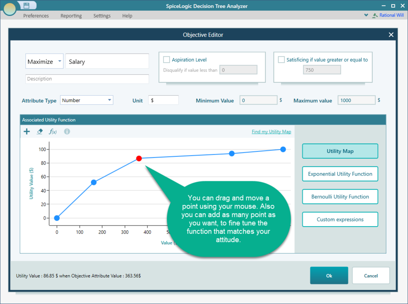
Task: Click the Find my Utility Map link
Action: coord(271,131)
